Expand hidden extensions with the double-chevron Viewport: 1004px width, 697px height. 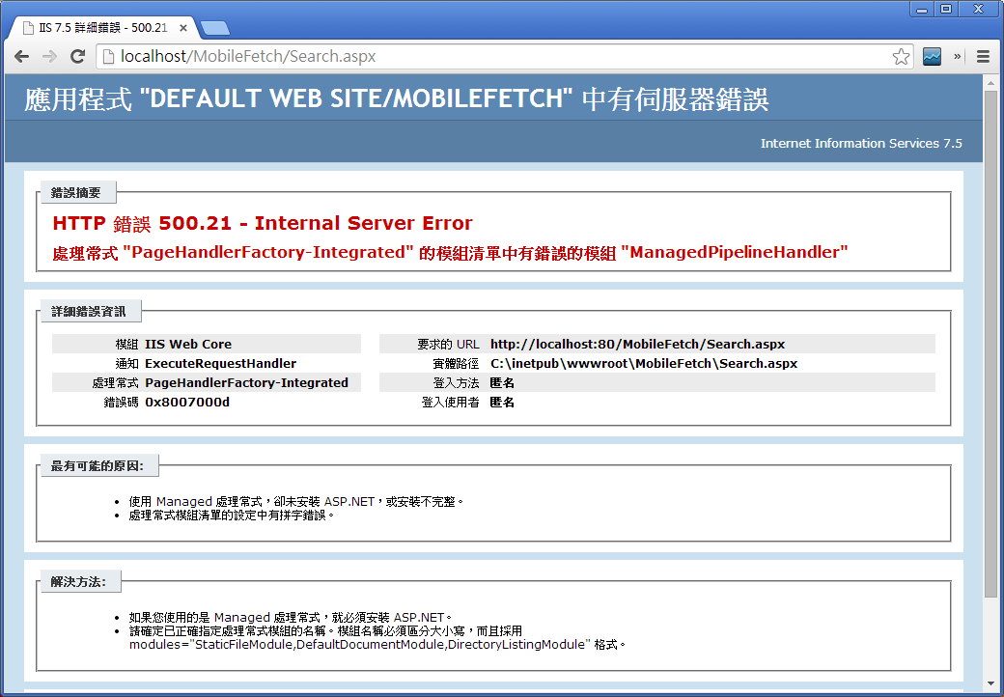click(958, 57)
